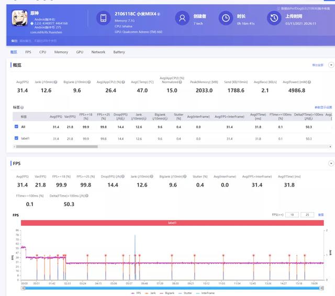Click the duration clock icon
335x296 pixels.
tap(225, 18)
